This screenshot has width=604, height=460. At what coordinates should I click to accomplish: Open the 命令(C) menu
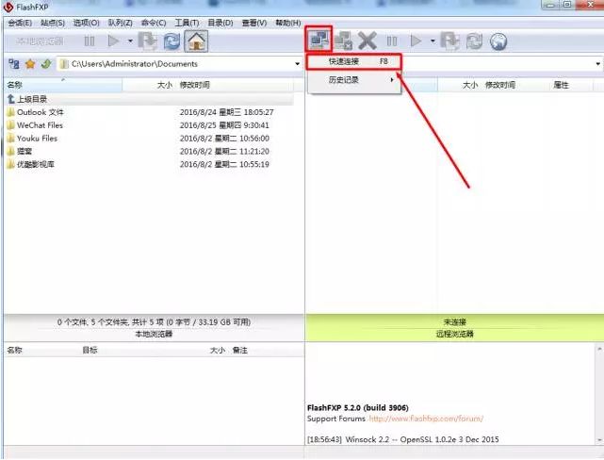(154, 23)
